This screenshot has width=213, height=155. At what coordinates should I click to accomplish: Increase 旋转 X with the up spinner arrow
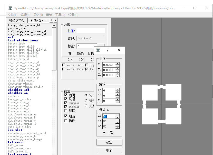coord(118,89)
